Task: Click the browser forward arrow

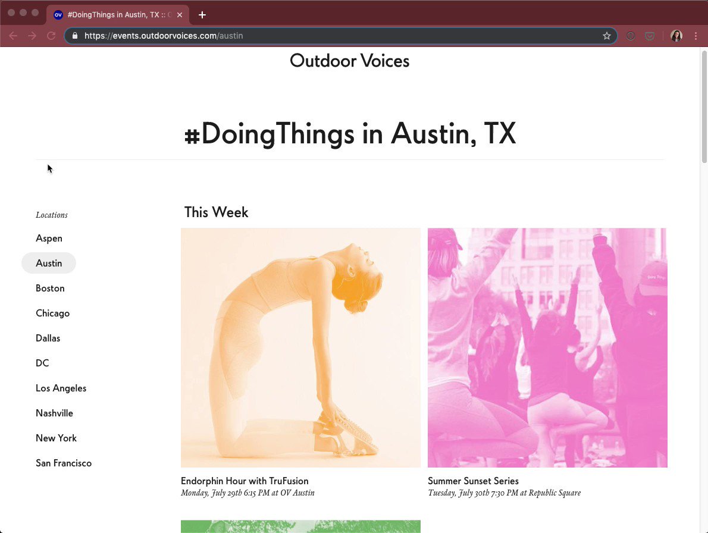Action: (32, 36)
